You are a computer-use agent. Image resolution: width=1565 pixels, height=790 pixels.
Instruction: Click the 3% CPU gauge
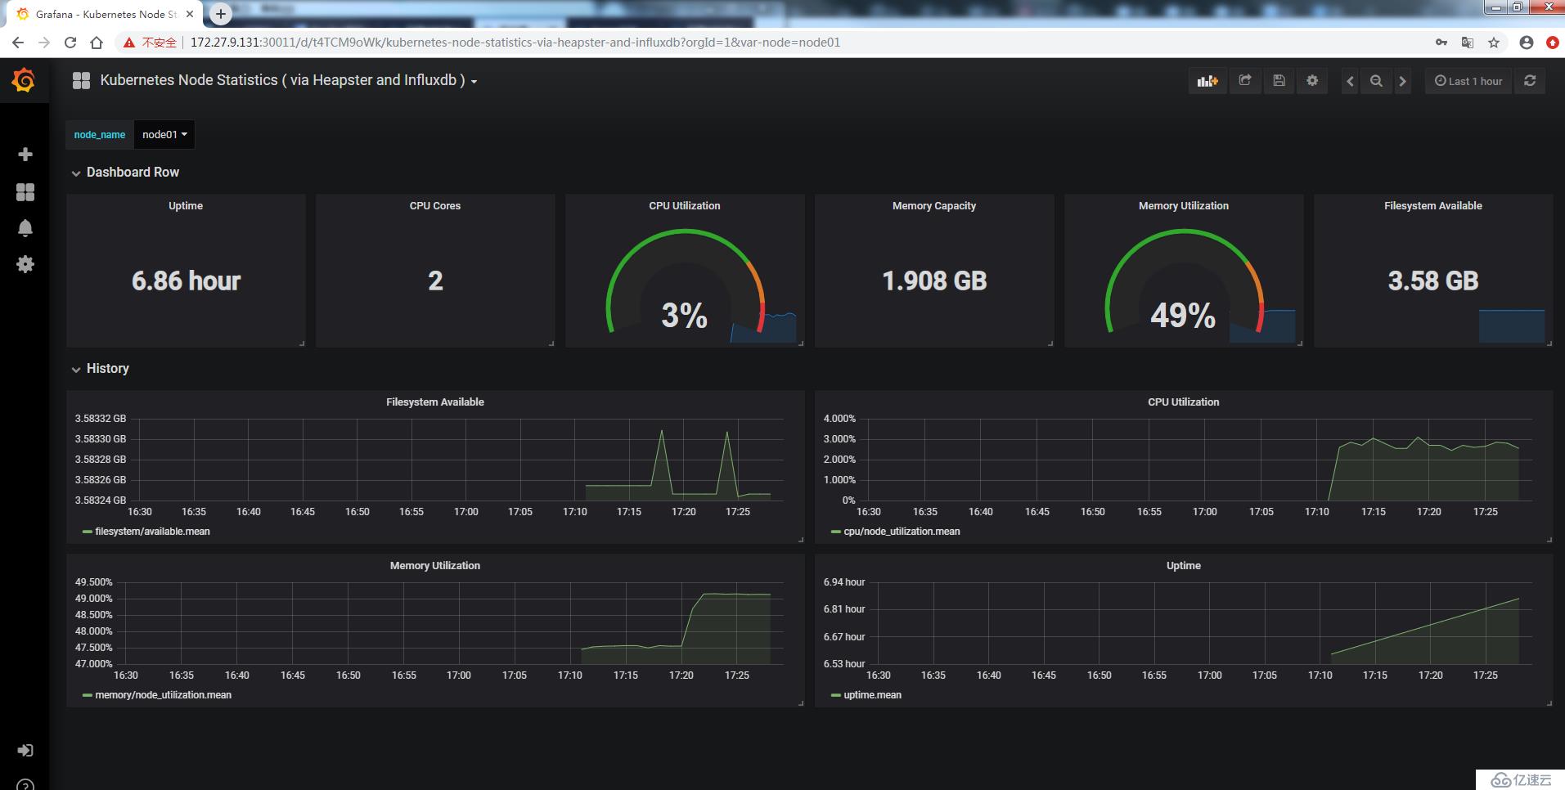685,282
